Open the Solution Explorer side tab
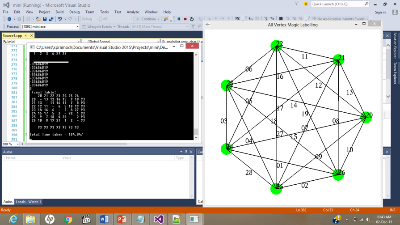This screenshot has width=400, height=225. coord(395,46)
